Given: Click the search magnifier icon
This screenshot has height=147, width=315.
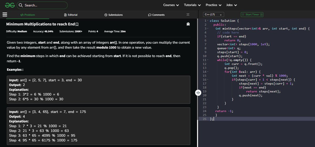Looking at the screenshot, I should (21, 5).
